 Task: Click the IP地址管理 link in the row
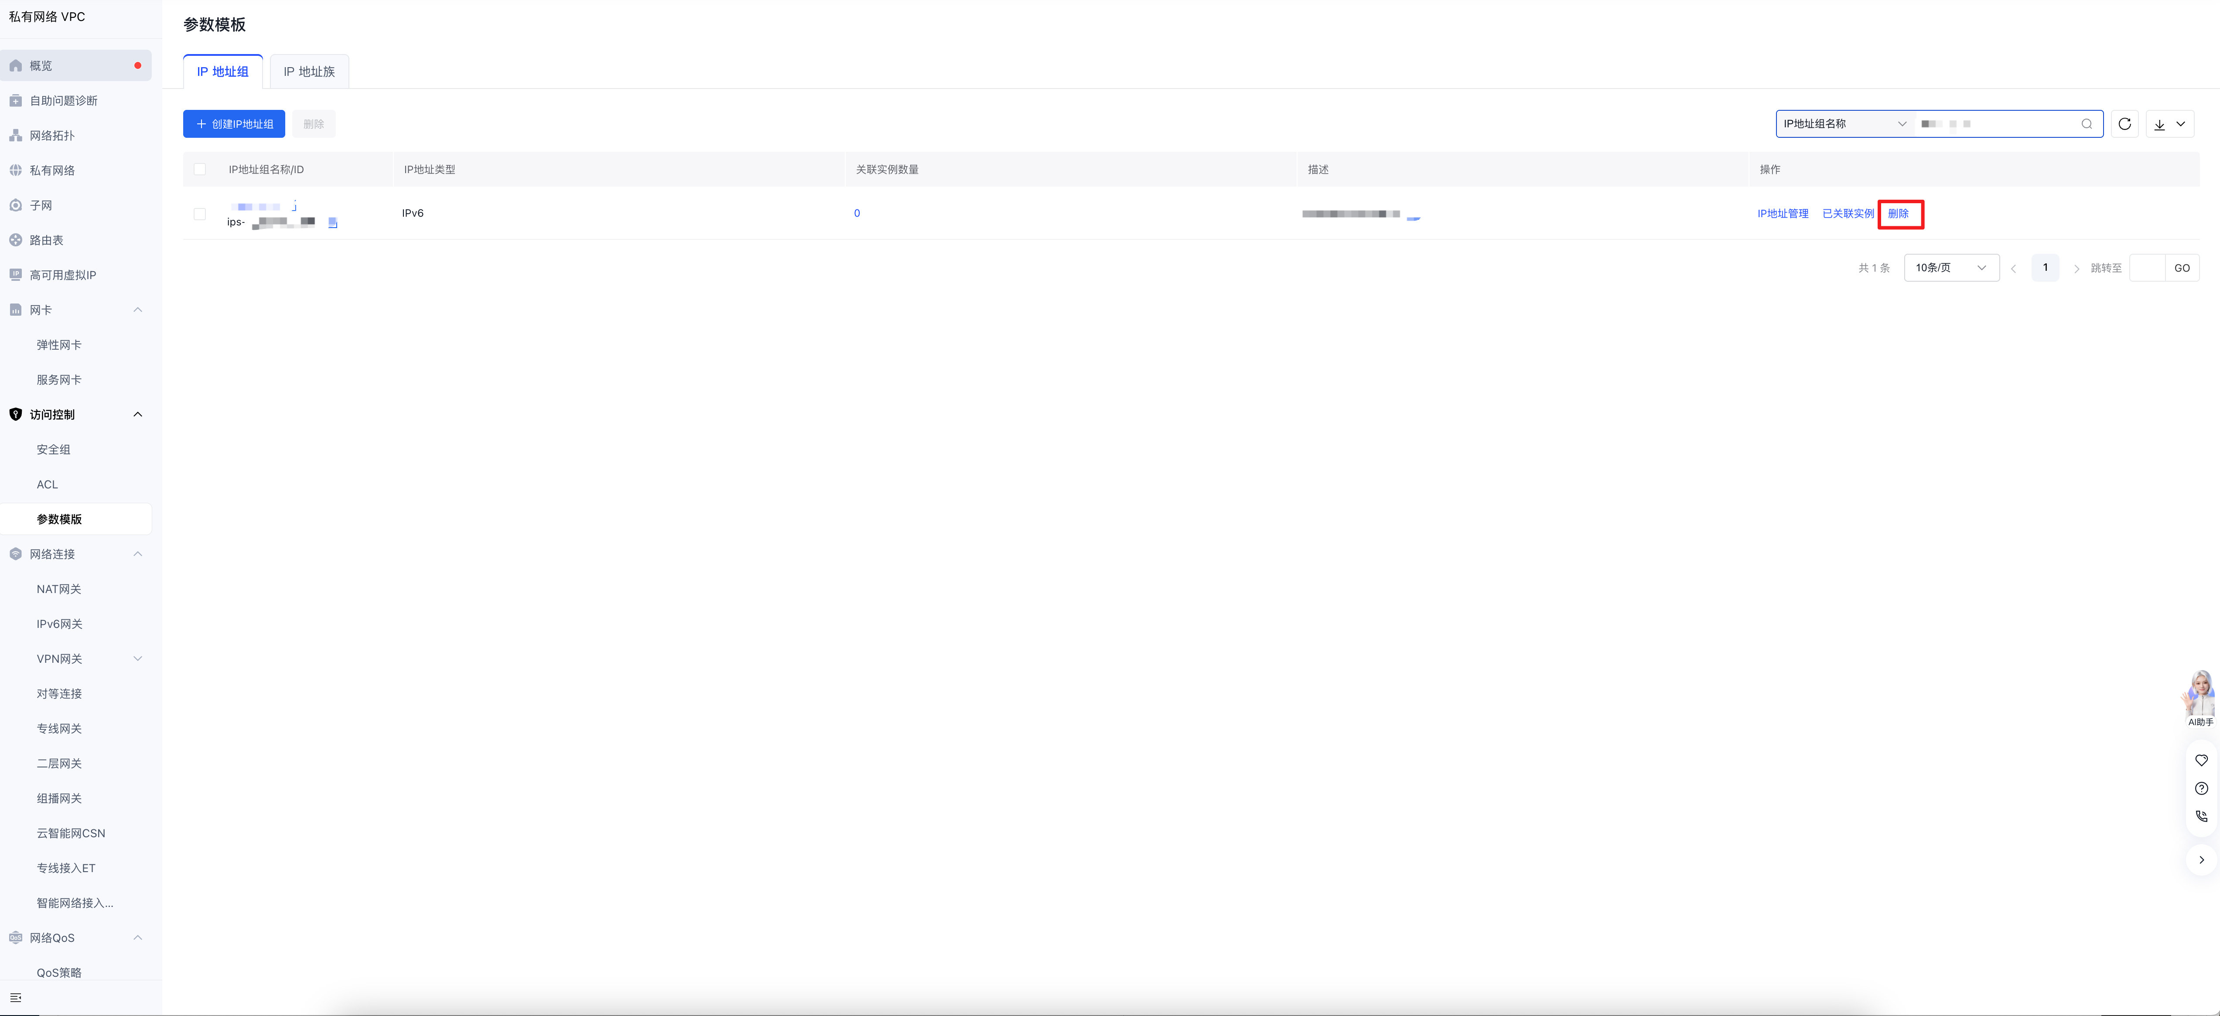coord(1783,214)
